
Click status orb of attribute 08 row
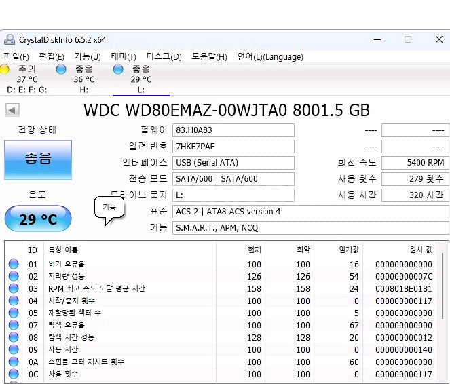click(14, 337)
